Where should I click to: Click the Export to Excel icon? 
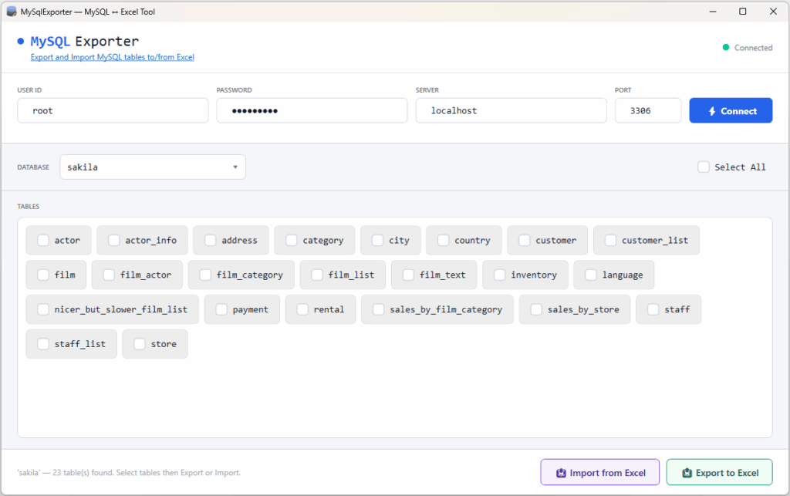pos(687,473)
